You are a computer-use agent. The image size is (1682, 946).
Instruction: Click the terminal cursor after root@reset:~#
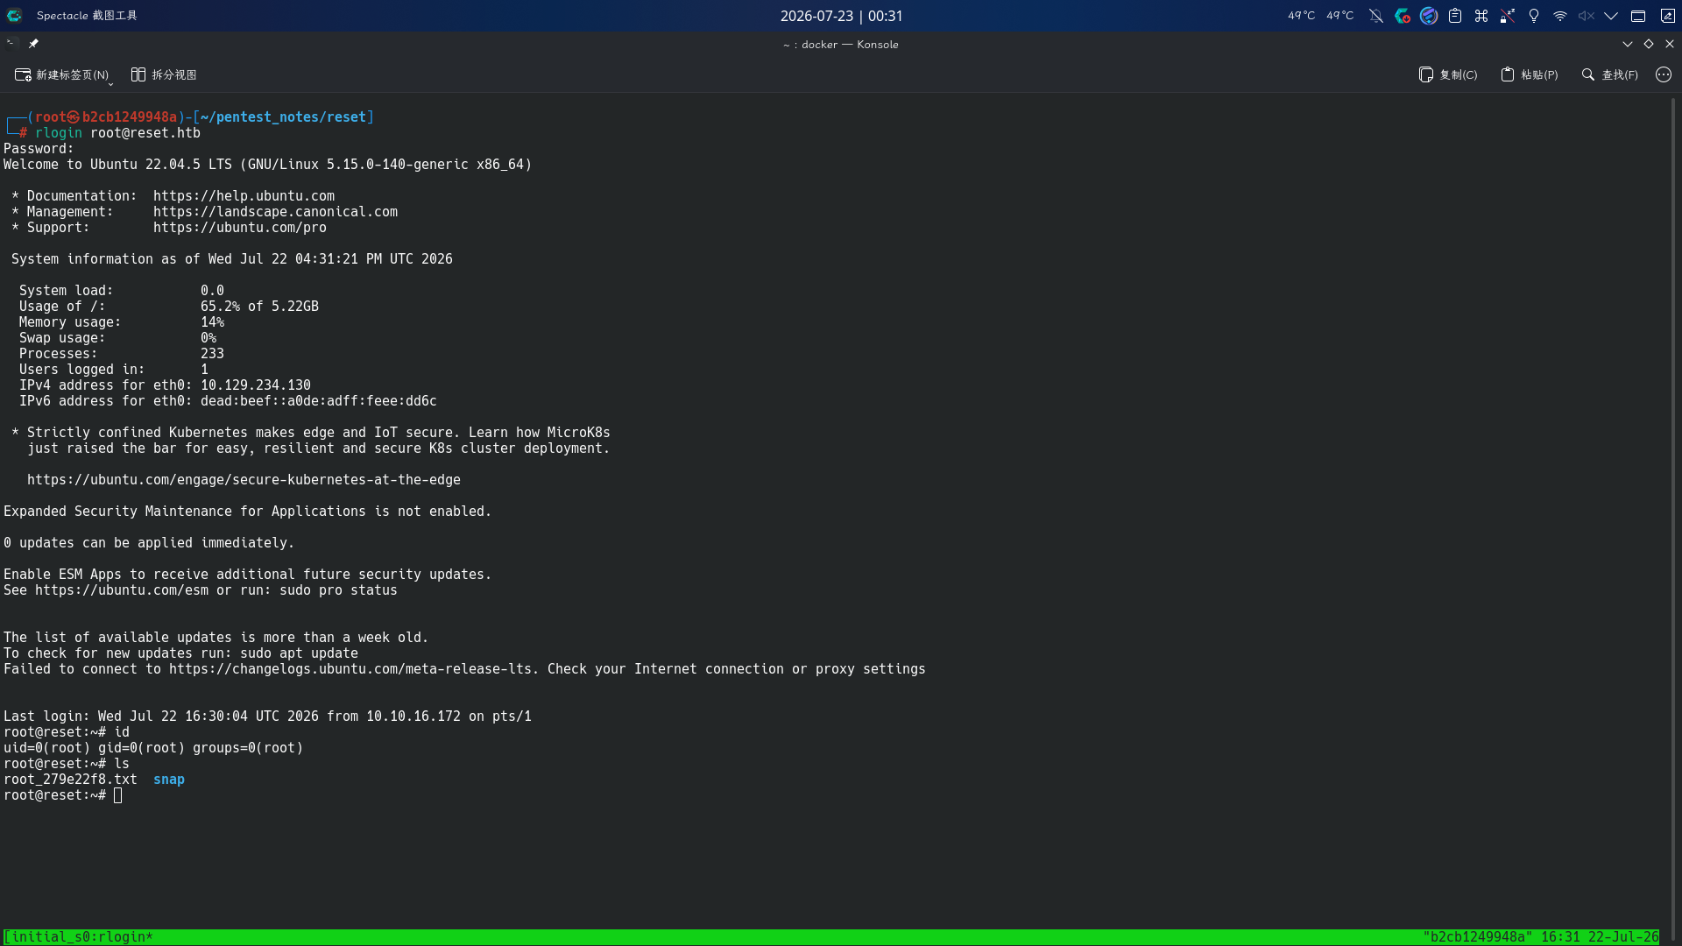pos(118,795)
